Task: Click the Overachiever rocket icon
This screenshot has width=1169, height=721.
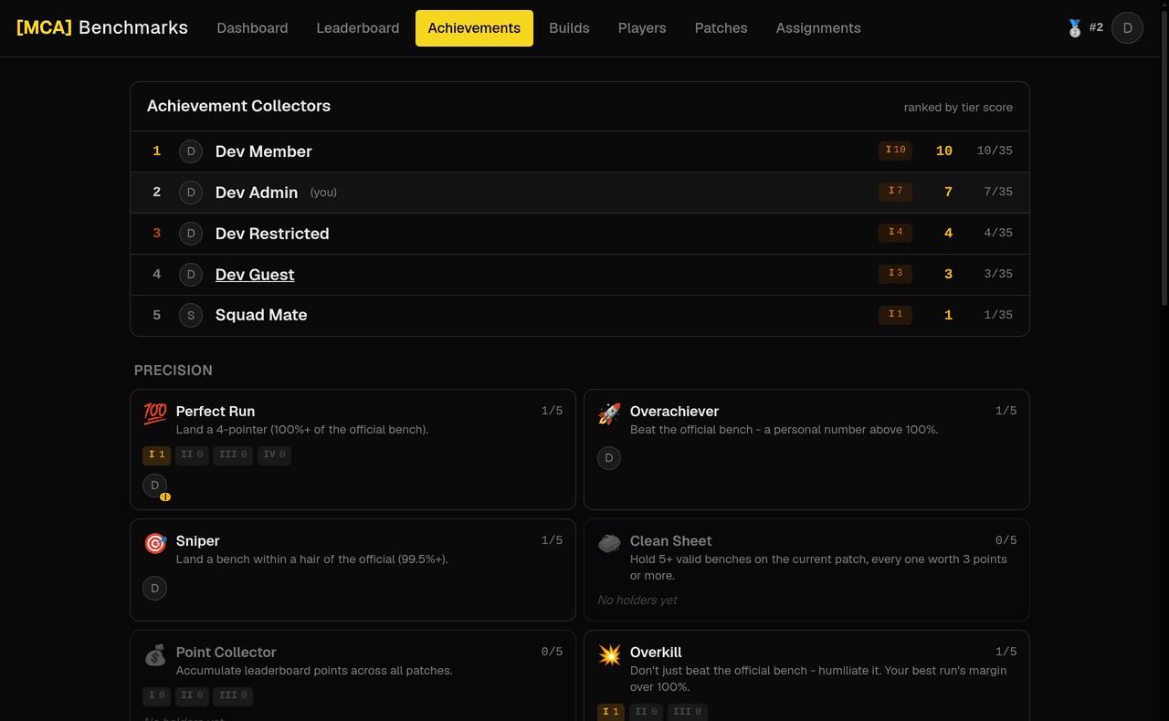Action: coord(609,413)
